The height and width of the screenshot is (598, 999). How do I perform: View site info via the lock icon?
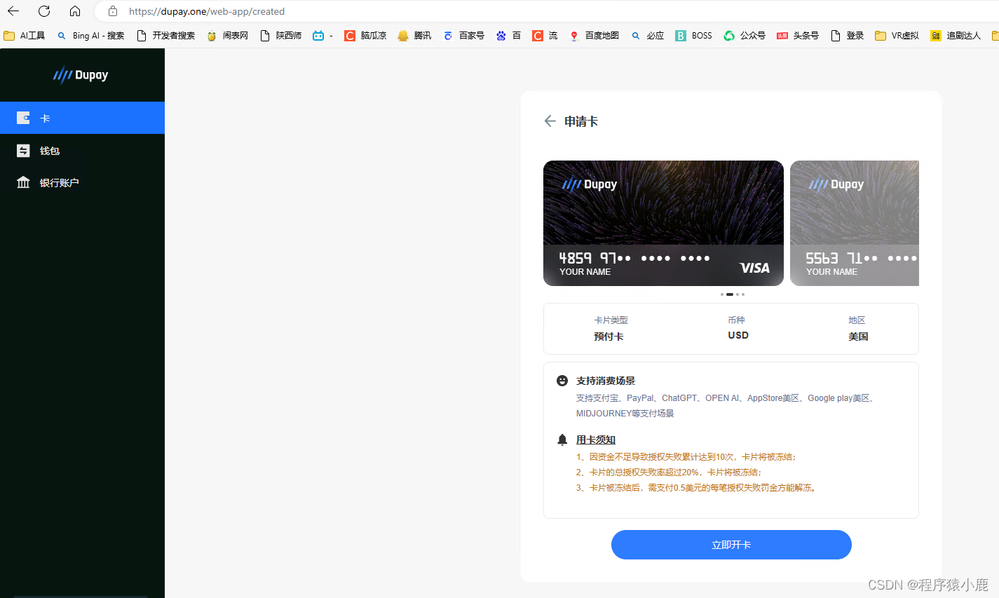113,11
